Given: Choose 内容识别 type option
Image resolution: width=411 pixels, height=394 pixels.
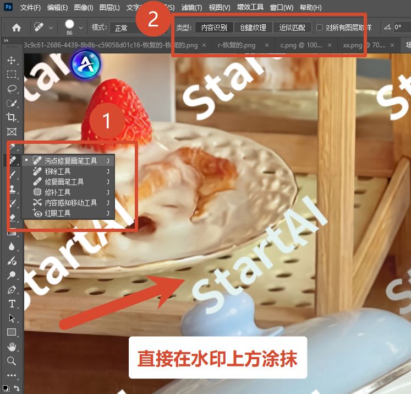Looking at the screenshot, I should pos(214,28).
